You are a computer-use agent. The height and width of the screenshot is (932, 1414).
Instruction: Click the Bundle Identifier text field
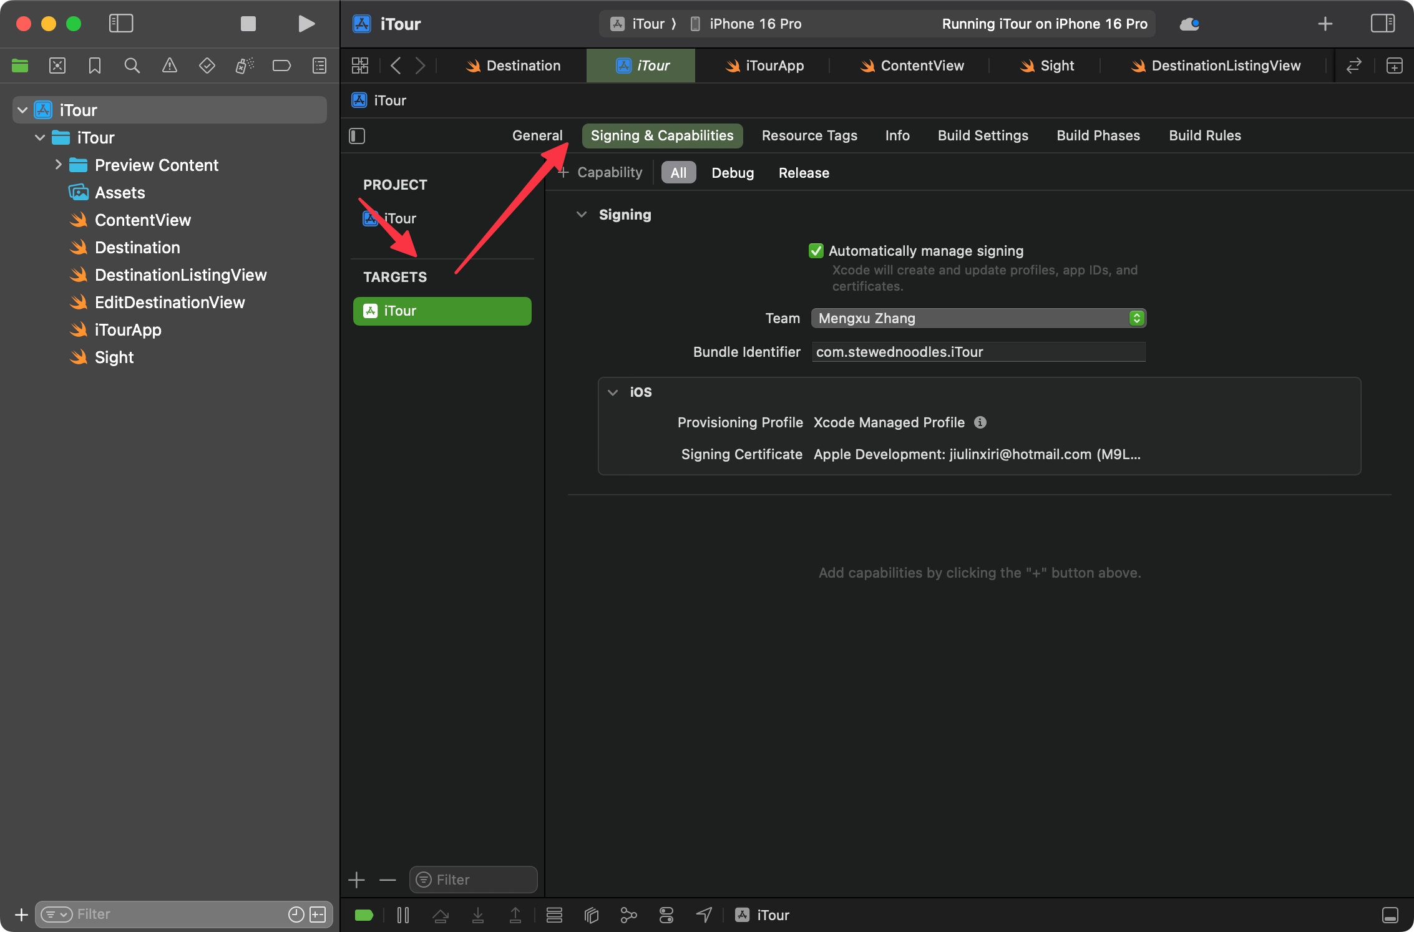(x=978, y=352)
